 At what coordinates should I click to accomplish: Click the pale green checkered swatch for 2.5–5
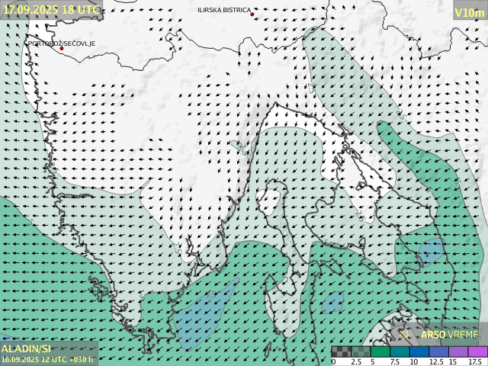(361, 352)
